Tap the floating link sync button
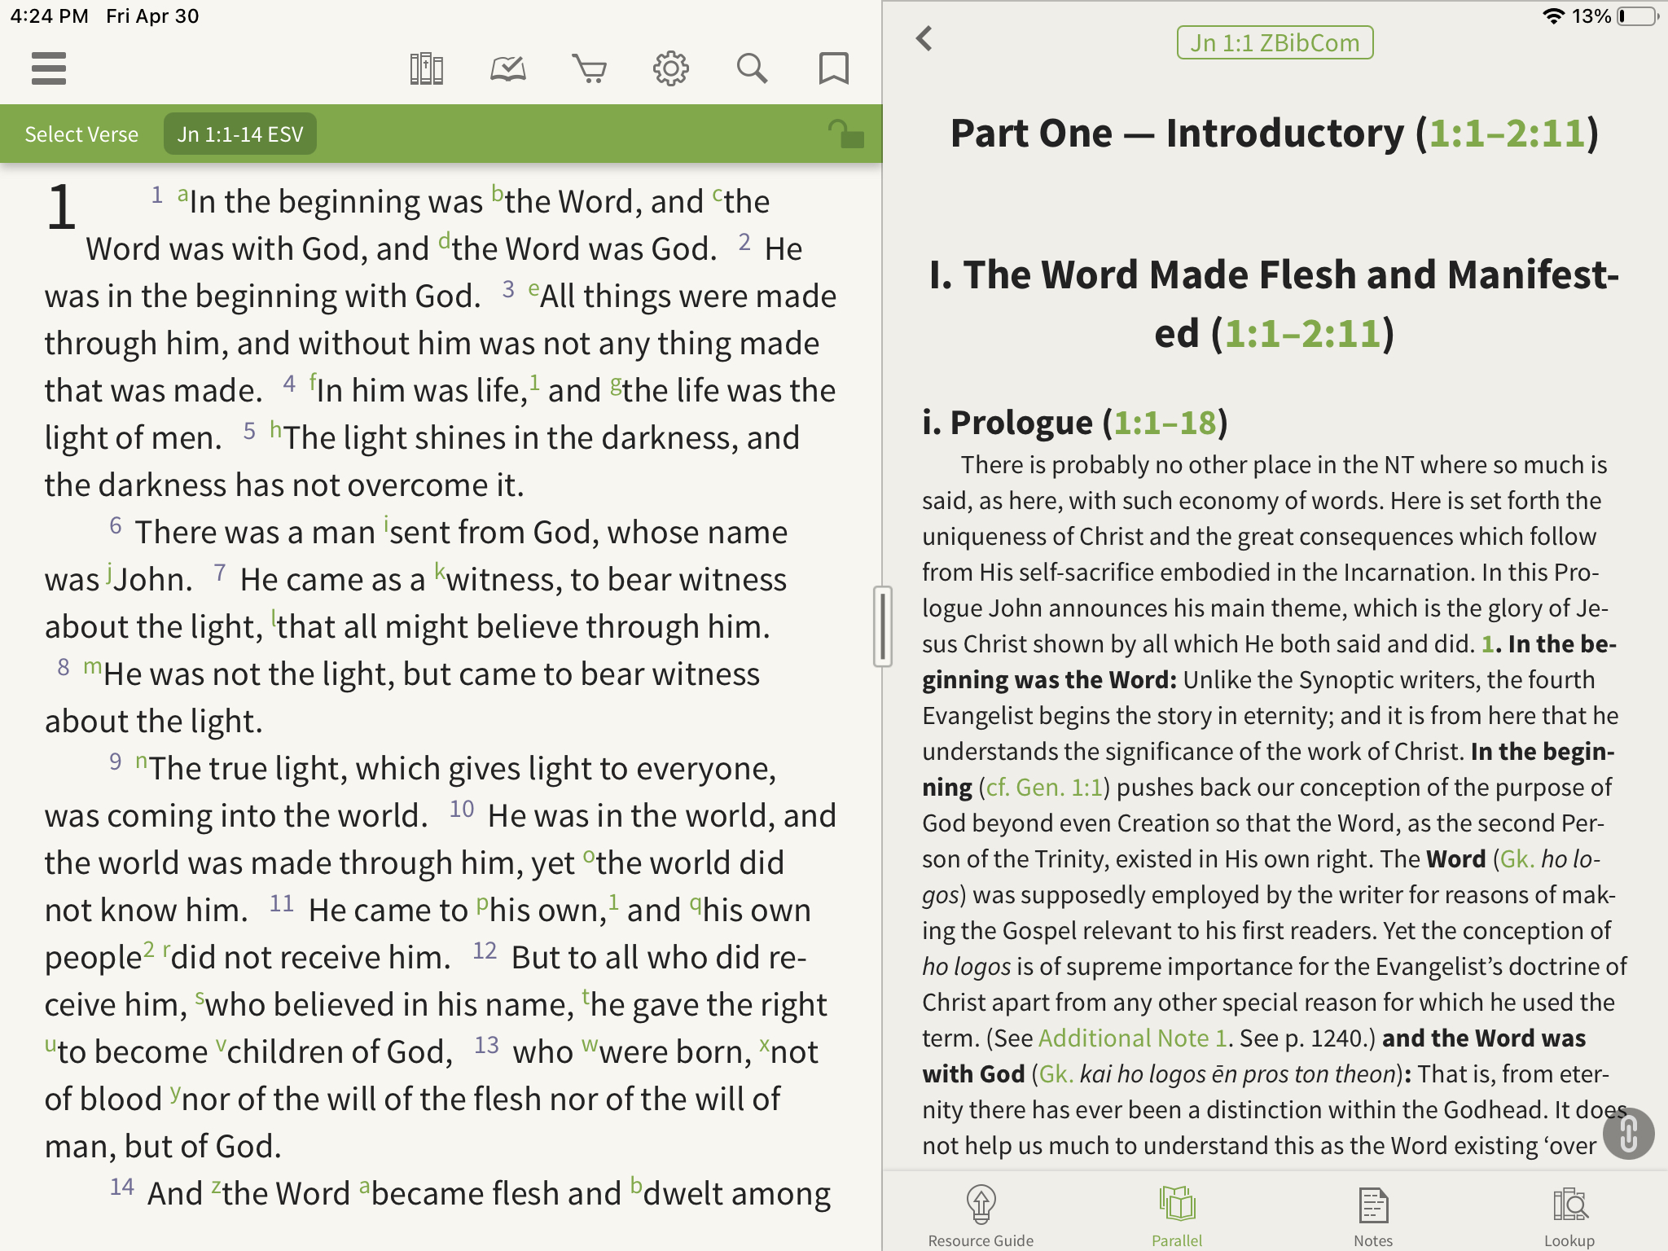The width and height of the screenshot is (1668, 1251). pyautogui.click(x=1628, y=1133)
